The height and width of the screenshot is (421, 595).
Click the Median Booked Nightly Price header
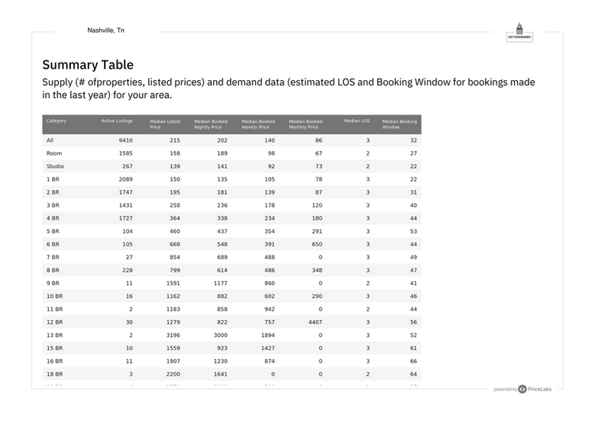coord(211,124)
